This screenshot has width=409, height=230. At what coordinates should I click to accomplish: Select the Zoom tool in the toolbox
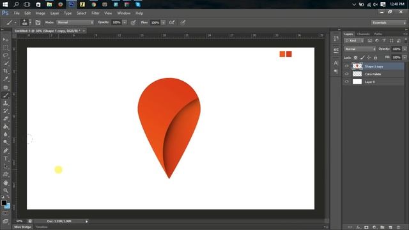point(6,190)
